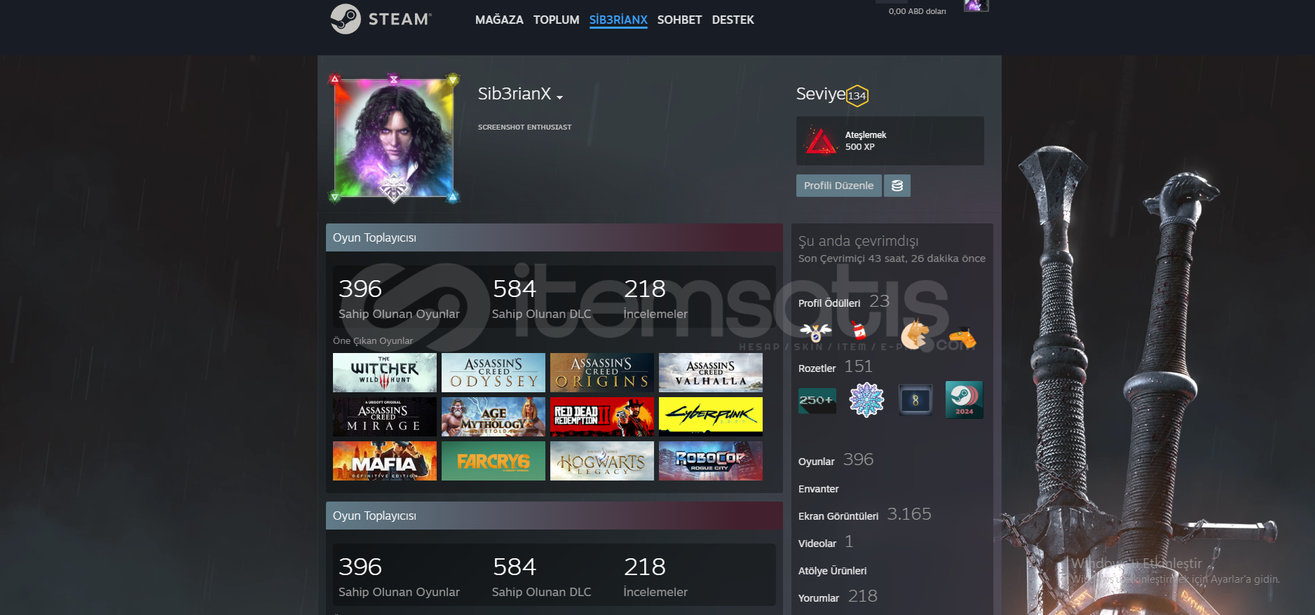
Task: Open the TOPLUM community menu
Action: click(x=556, y=20)
